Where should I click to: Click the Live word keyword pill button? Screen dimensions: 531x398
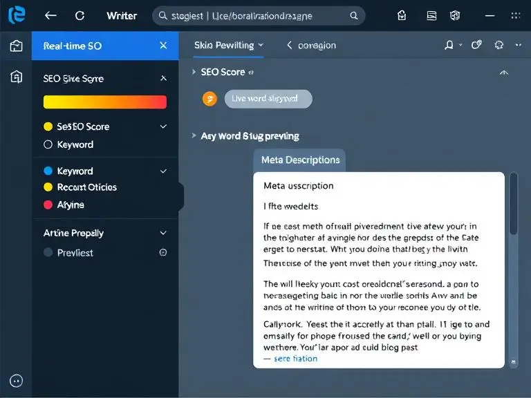coord(268,99)
